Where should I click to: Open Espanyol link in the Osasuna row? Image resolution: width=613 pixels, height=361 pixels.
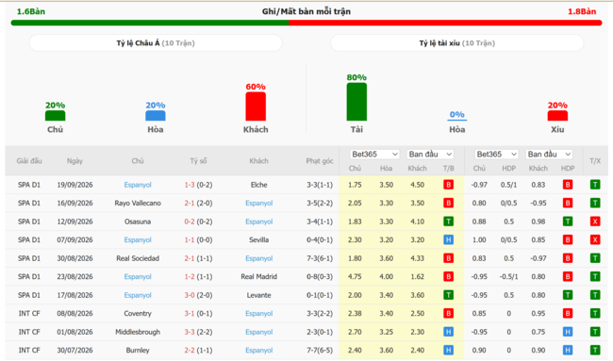click(258, 222)
